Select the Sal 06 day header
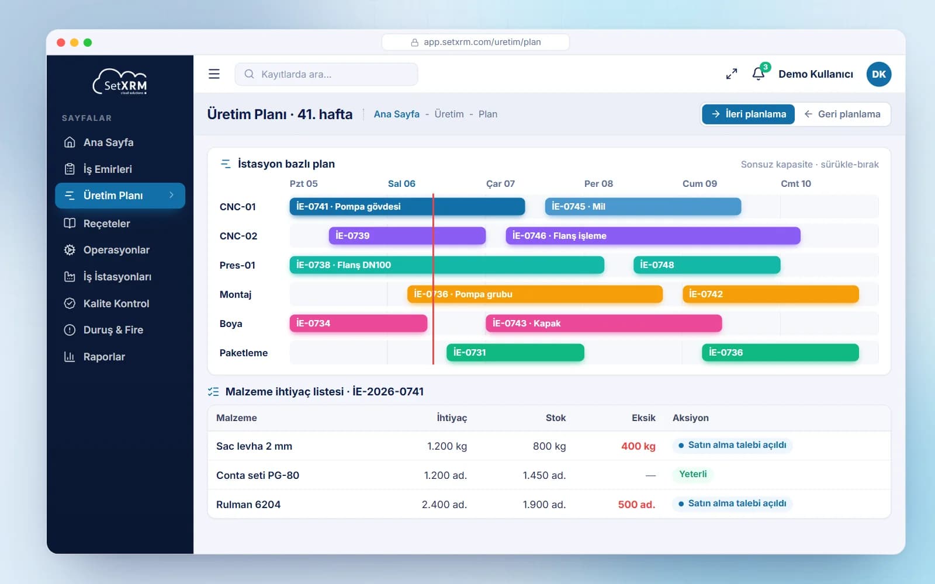This screenshot has height=584, width=935. pos(401,183)
